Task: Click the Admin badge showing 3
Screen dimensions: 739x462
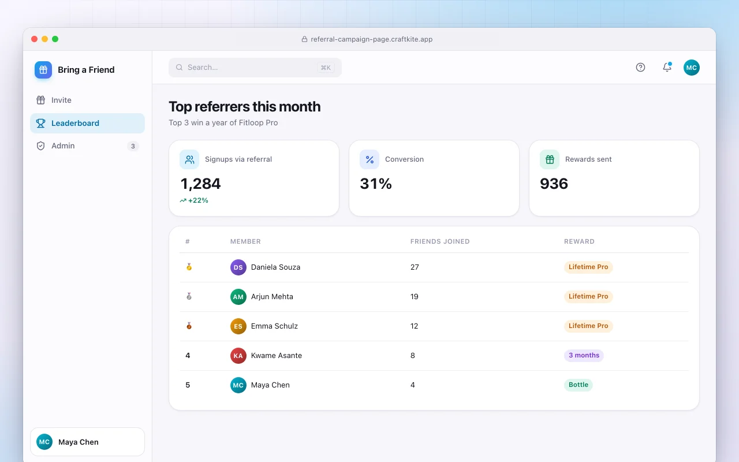Action: (x=133, y=146)
